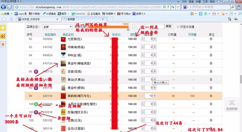Click the undo green arrow icon in the tab bar
The image size is (242, 132).
coord(236,19)
